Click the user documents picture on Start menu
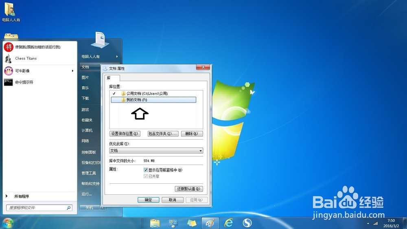This screenshot has width=407, height=229. 100,40
